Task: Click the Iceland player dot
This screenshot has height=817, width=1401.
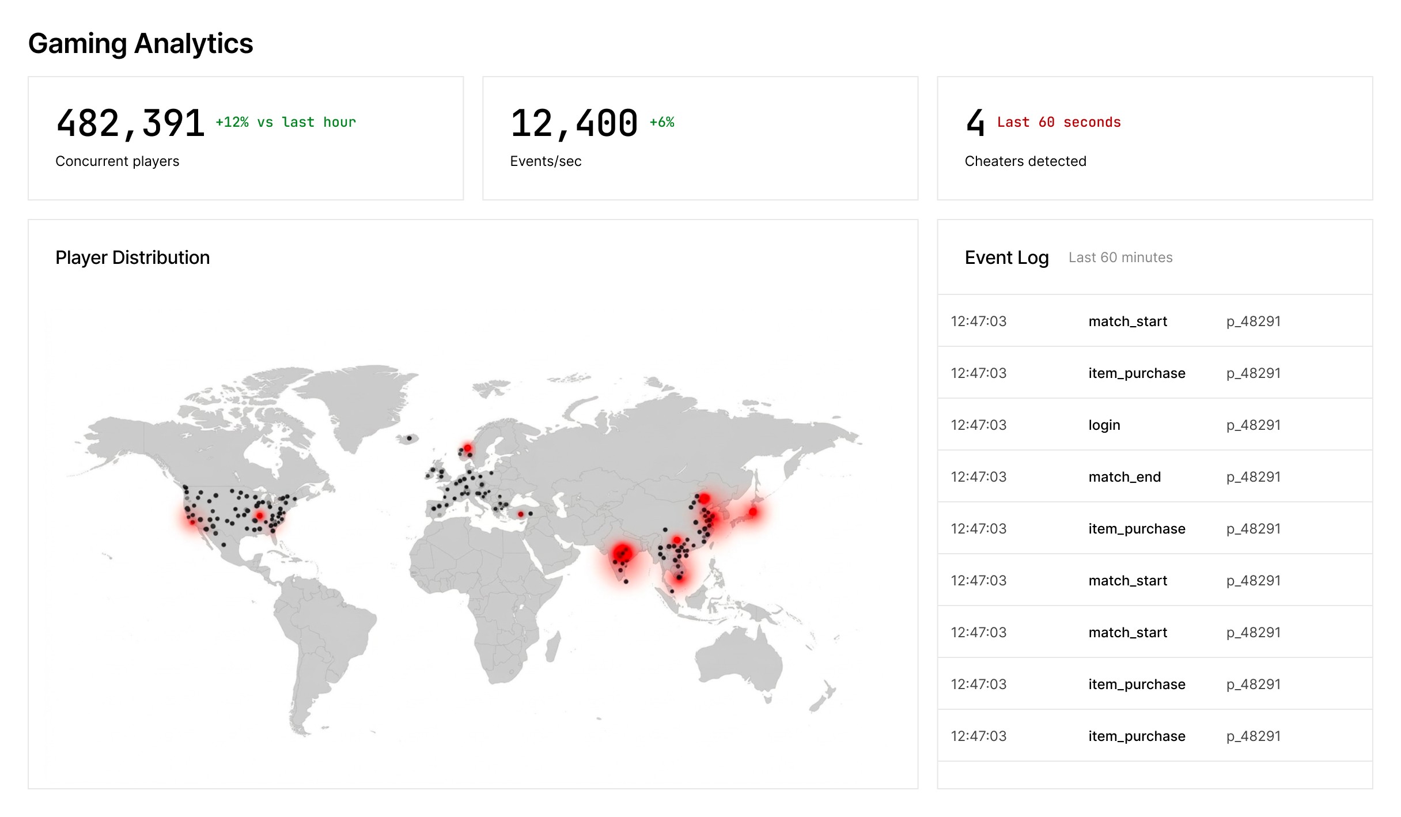Action: tap(410, 438)
